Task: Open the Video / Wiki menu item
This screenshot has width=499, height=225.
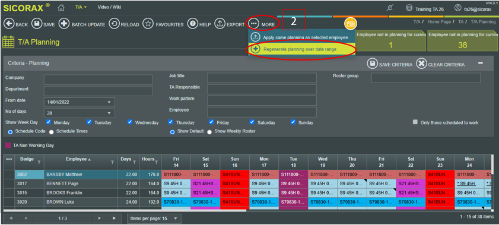Action: (109, 7)
